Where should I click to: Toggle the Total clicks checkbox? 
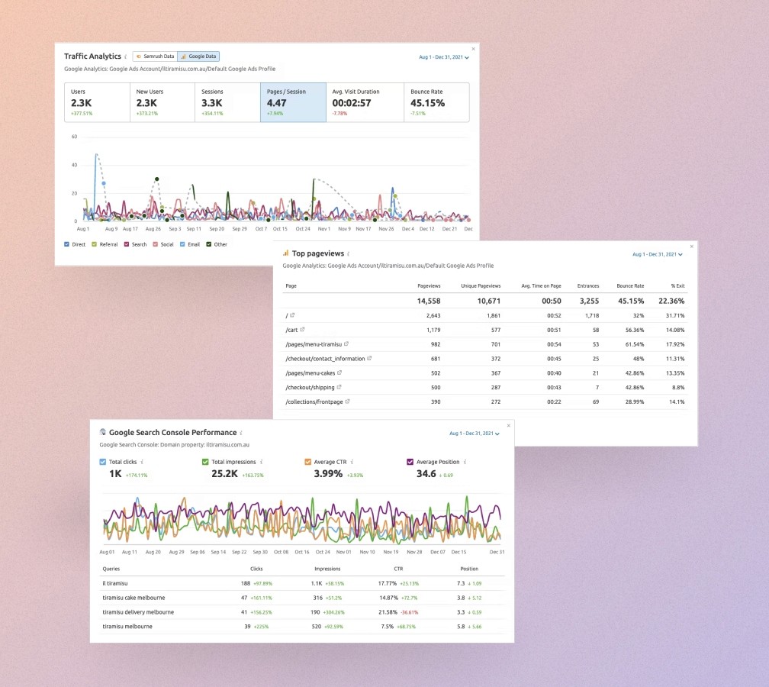click(x=102, y=462)
